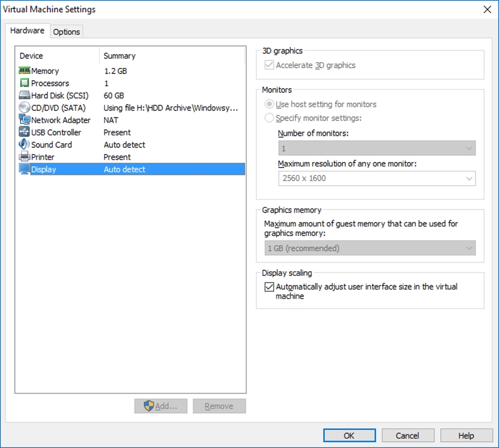Select Specify monitor settings radio button
499x448 pixels.
269,118
